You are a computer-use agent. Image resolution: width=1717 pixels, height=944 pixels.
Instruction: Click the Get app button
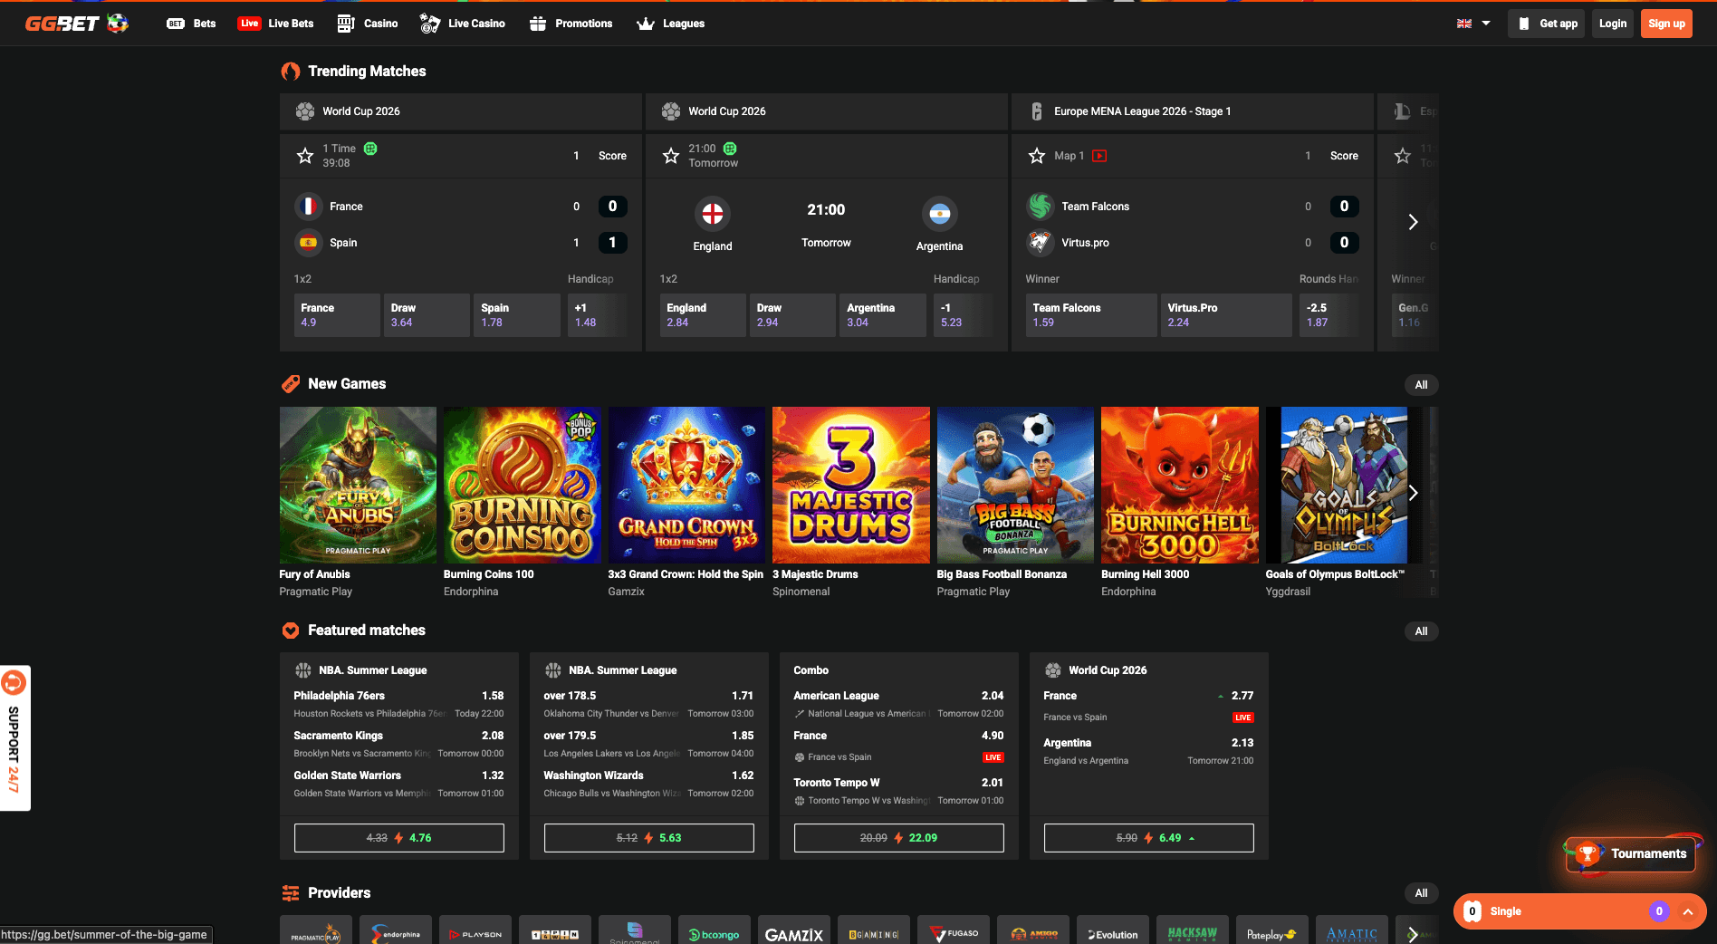(x=1547, y=24)
